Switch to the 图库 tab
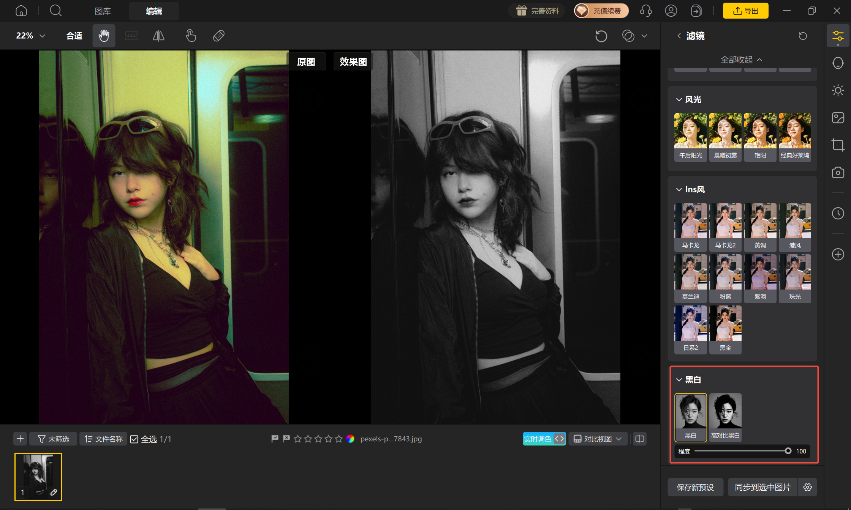 [x=103, y=11]
